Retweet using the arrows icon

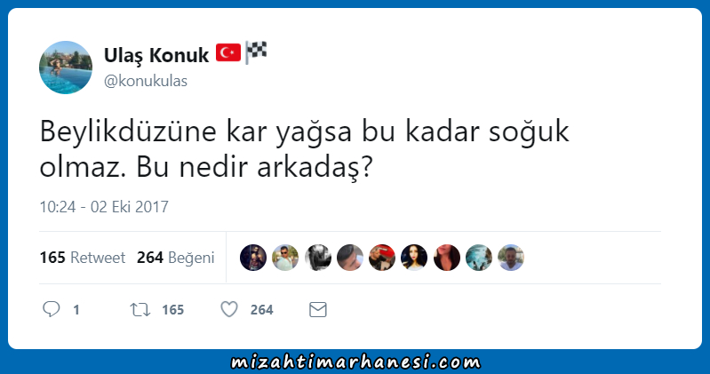click(140, 310)
